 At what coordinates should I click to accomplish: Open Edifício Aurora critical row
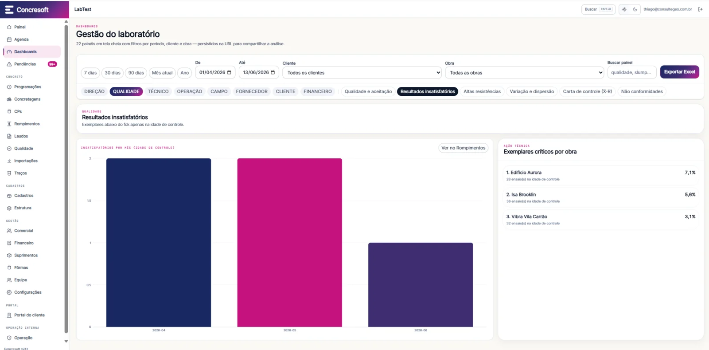[601, 176]
